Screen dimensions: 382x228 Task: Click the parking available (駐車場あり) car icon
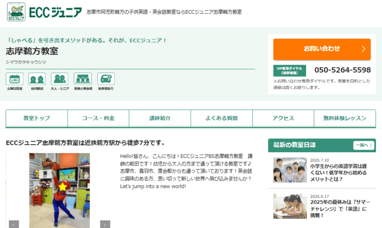106,79
